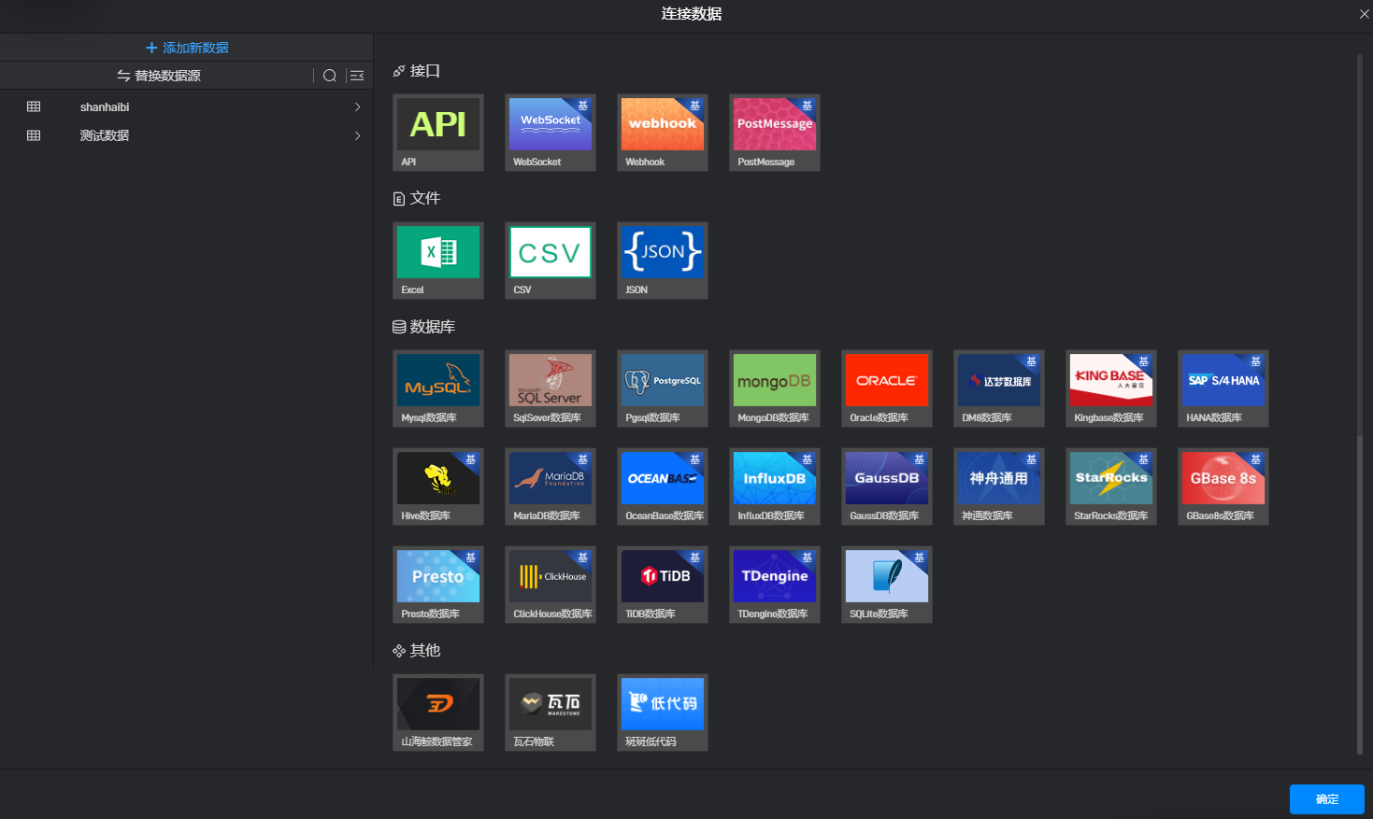Click the search icon in data panel
The height and width of the screenshot is (819, 1373).
point(330,76)
